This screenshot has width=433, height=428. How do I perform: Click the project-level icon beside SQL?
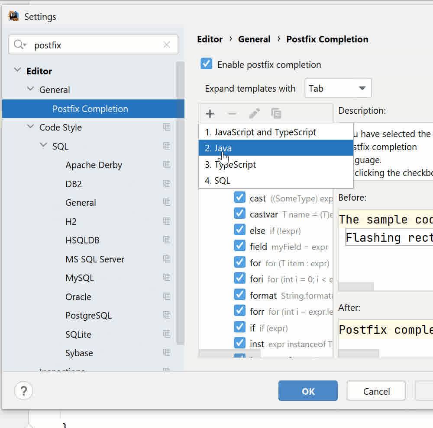(x=167, y=146)
